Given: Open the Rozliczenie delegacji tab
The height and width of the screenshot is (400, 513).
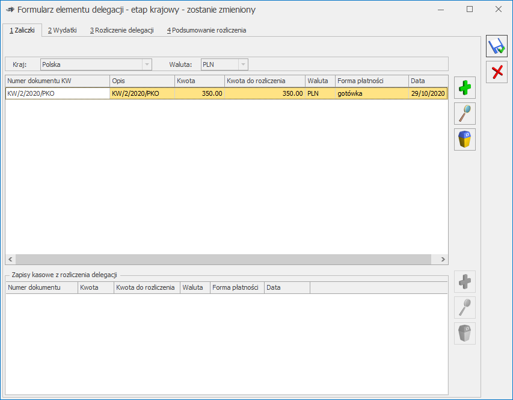Looking at the screenshot, I should click(122, 30).
